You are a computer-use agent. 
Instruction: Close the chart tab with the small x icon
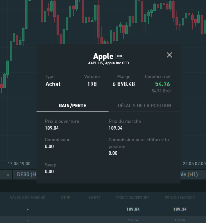click(x=8, y=175)
